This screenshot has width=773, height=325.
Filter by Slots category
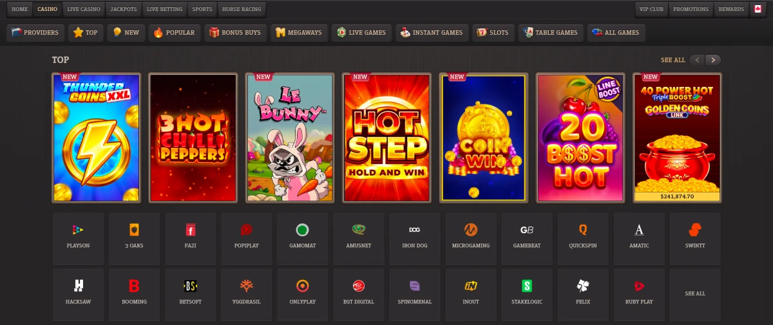pos(493,32)
